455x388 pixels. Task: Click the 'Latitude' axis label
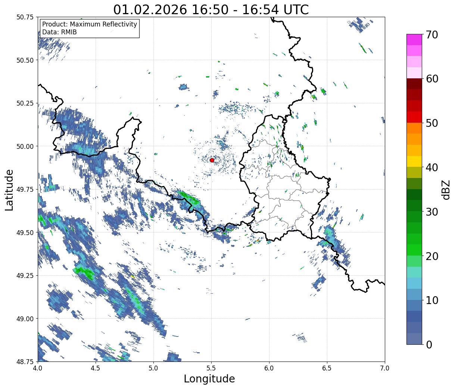[9, 190]
